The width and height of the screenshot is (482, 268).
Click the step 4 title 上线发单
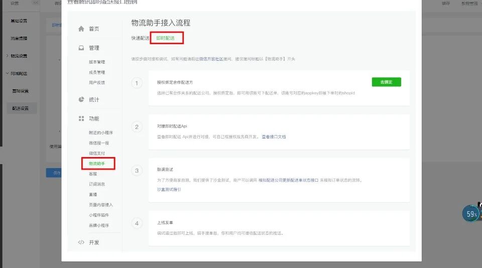[x=165, y=222]
